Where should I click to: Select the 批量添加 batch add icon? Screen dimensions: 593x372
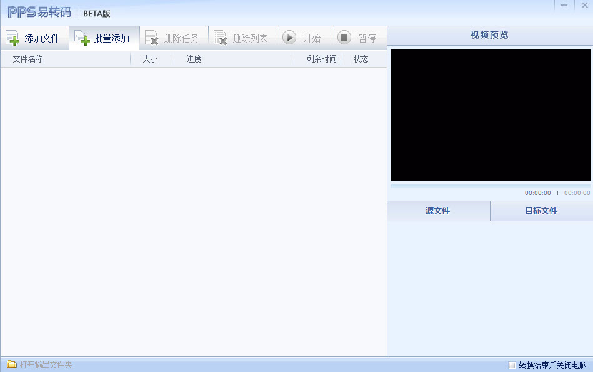coord(82,37)
